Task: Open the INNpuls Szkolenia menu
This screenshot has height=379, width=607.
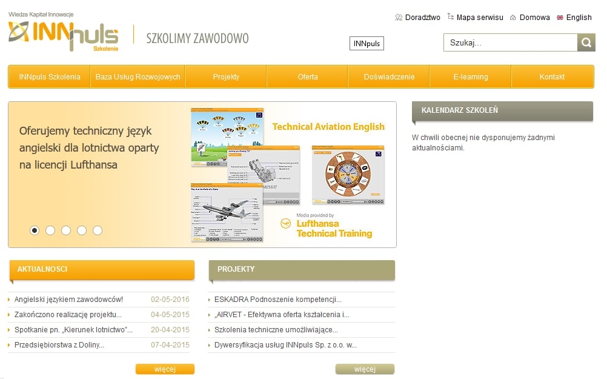Action: tap(50, 77)
